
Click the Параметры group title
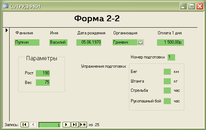pyautogui.click(x=42, y=58)
